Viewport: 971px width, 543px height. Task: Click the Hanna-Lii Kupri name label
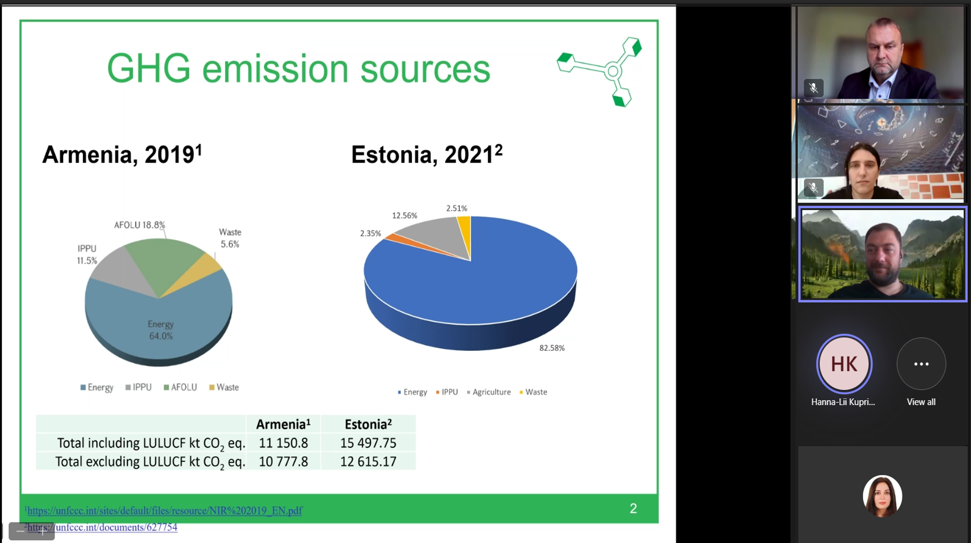pos(843,402)
